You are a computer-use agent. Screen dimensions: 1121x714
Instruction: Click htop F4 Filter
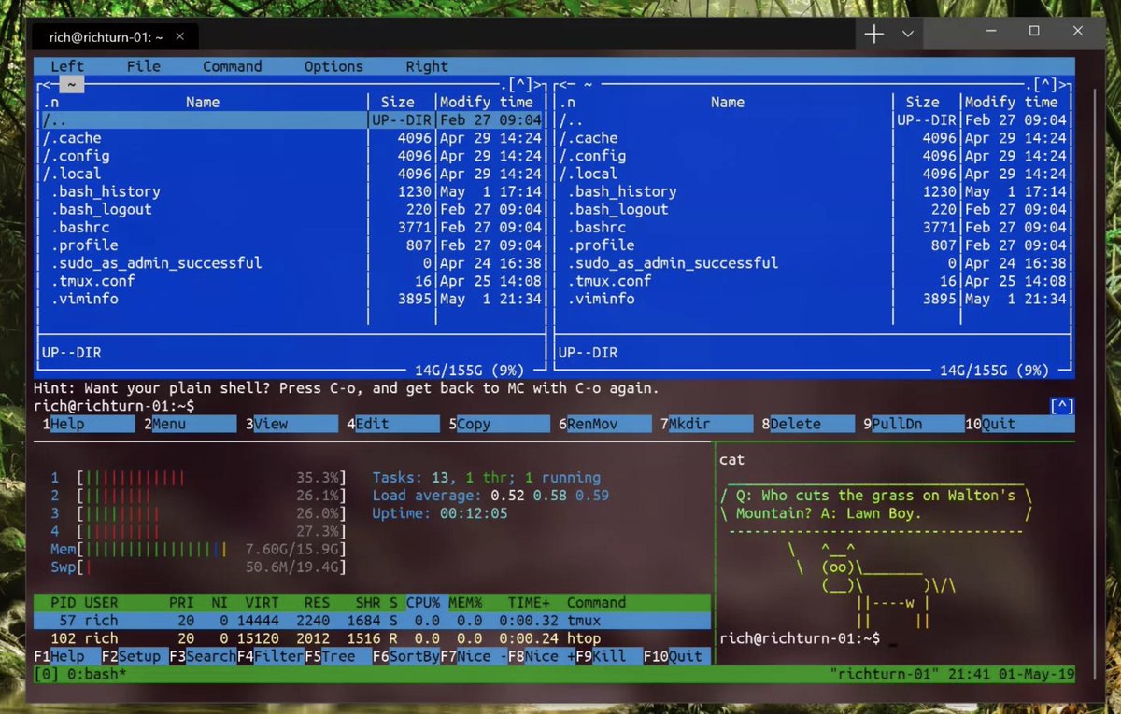click(x=271, y=656)
